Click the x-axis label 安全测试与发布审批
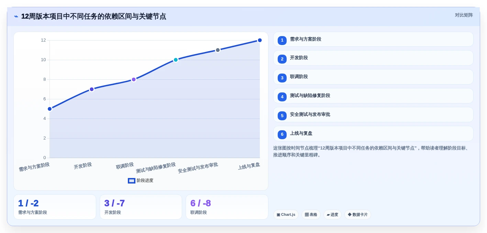 [198, 168]
